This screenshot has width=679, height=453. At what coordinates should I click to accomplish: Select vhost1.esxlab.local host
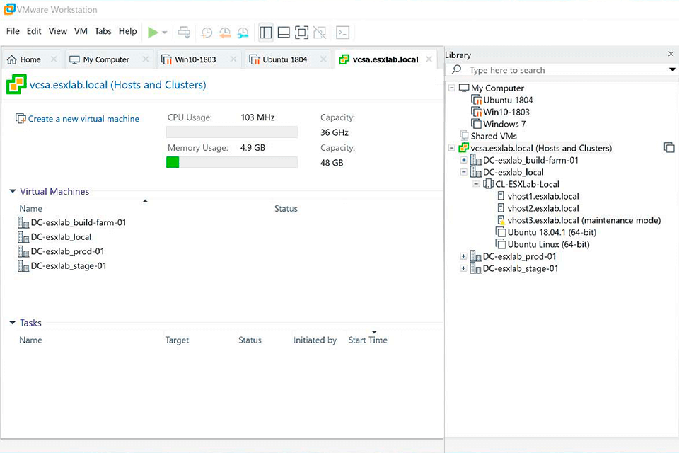[538, 196]
